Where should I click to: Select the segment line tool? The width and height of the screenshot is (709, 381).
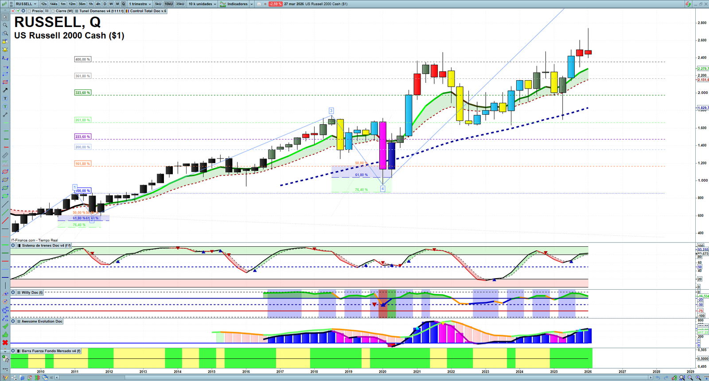pos(5,115)
